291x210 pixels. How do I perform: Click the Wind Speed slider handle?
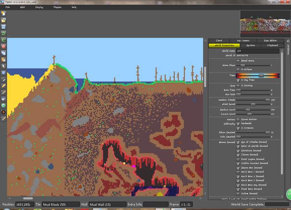click(253, 104)
